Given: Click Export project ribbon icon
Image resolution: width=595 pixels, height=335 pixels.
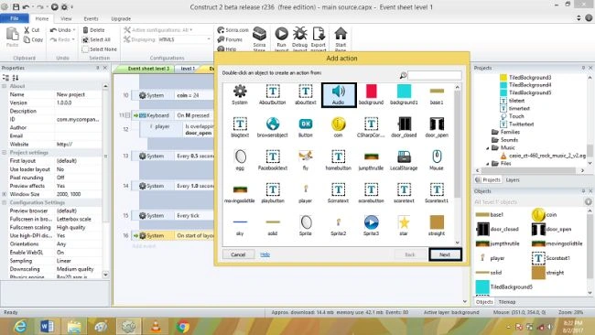Looking at the screenshot, I should 319,39.
